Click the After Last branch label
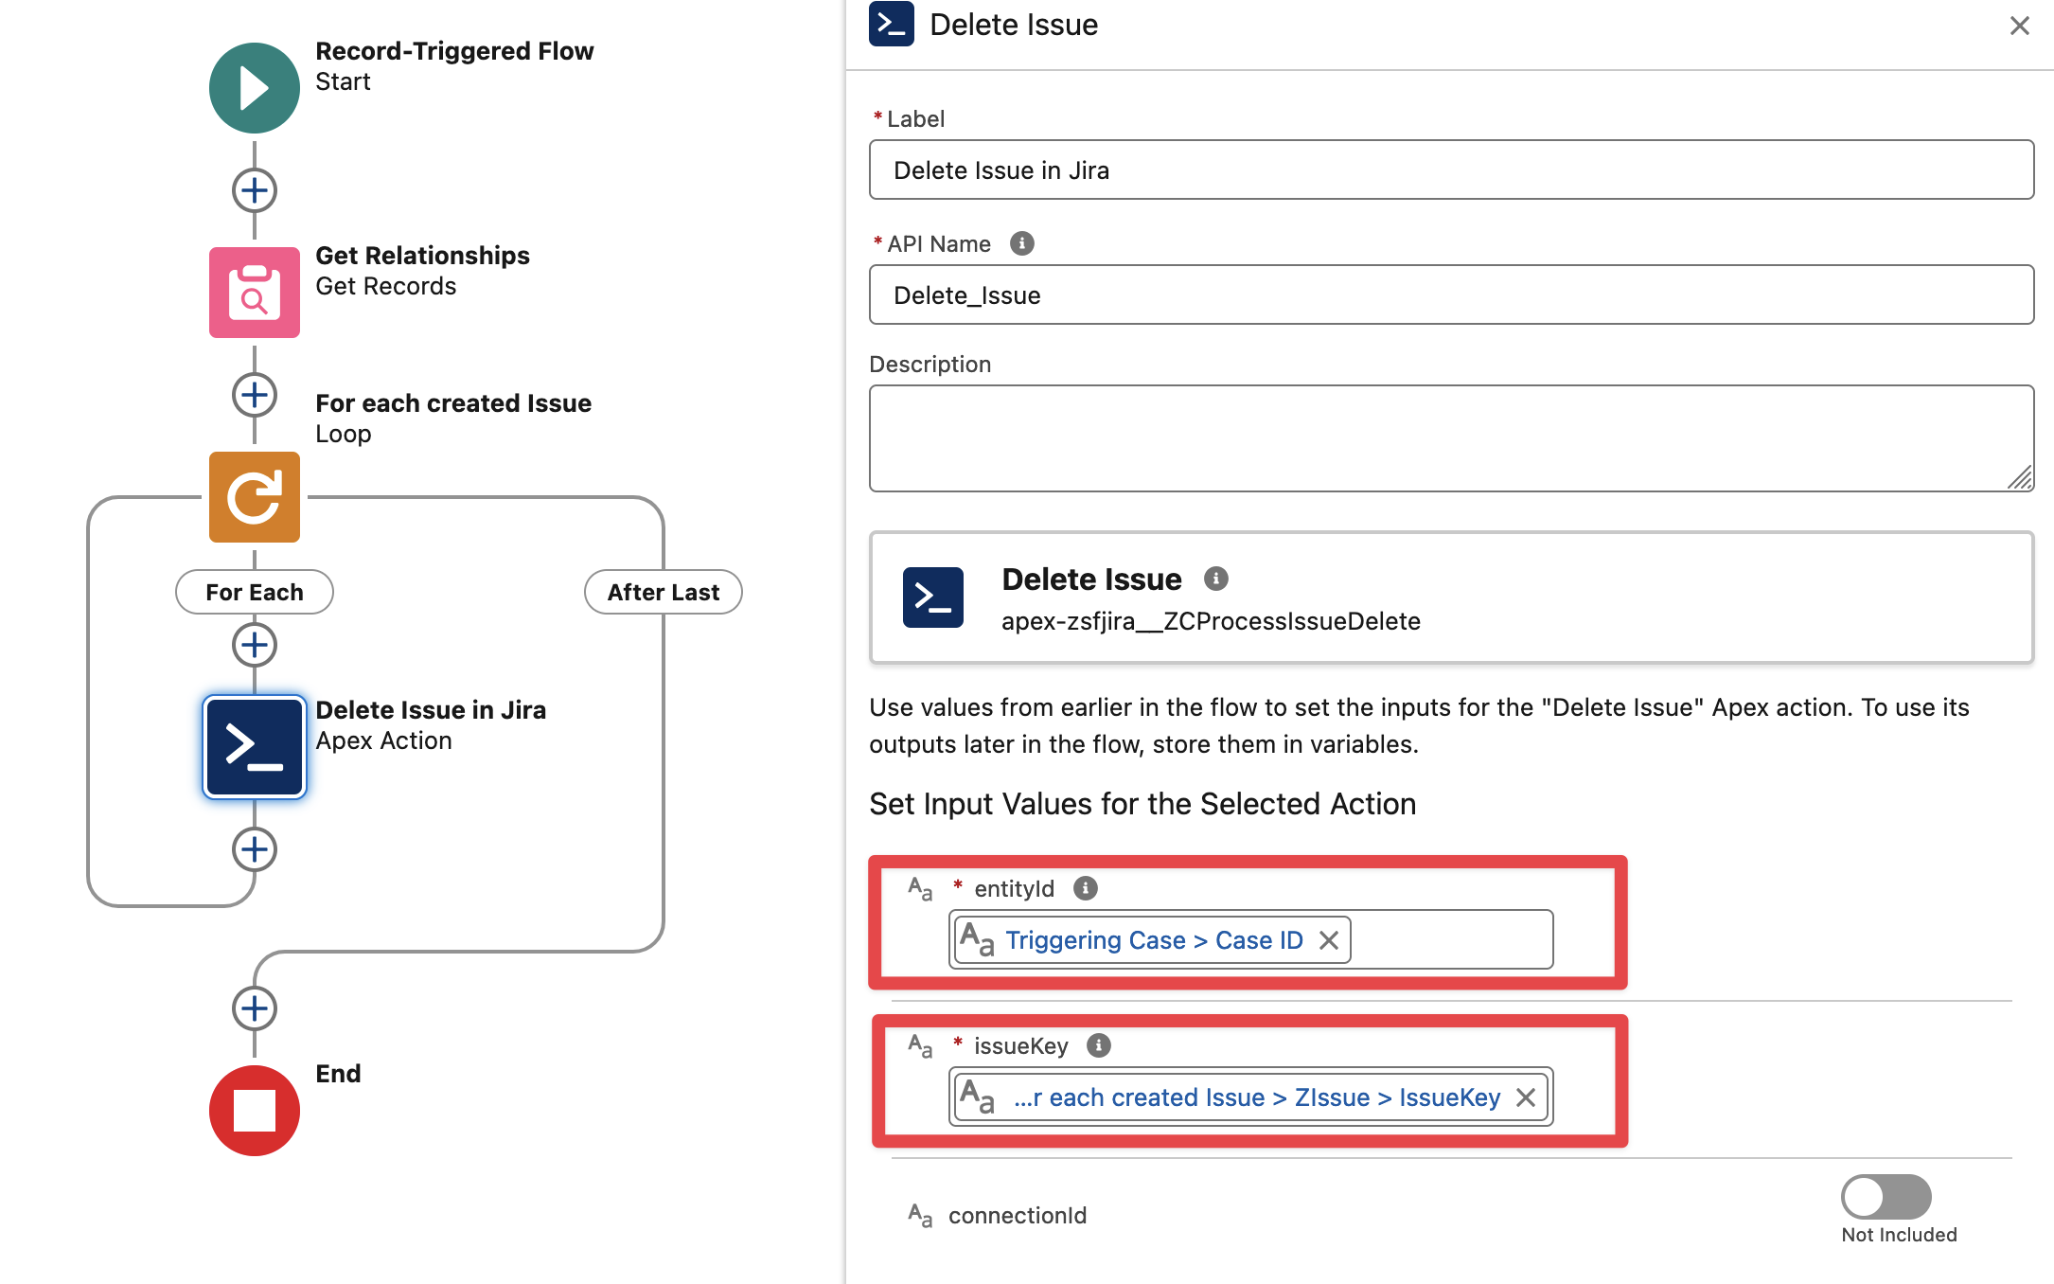The height and width of the screenshot is (1284, 2054). coord(663,593)
